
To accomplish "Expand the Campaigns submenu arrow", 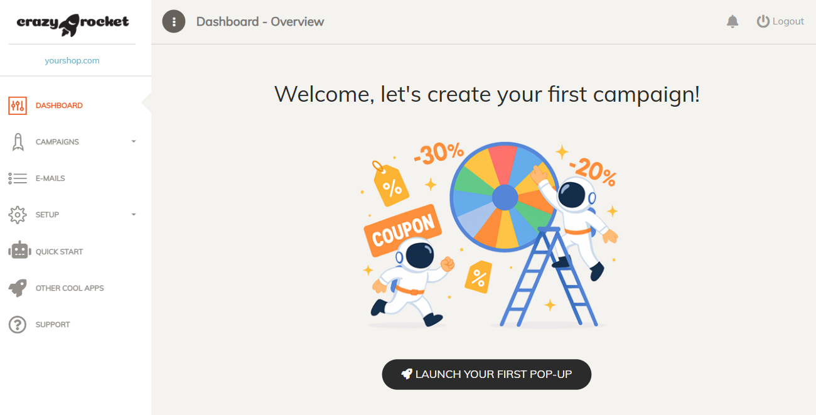I will 133,142.
